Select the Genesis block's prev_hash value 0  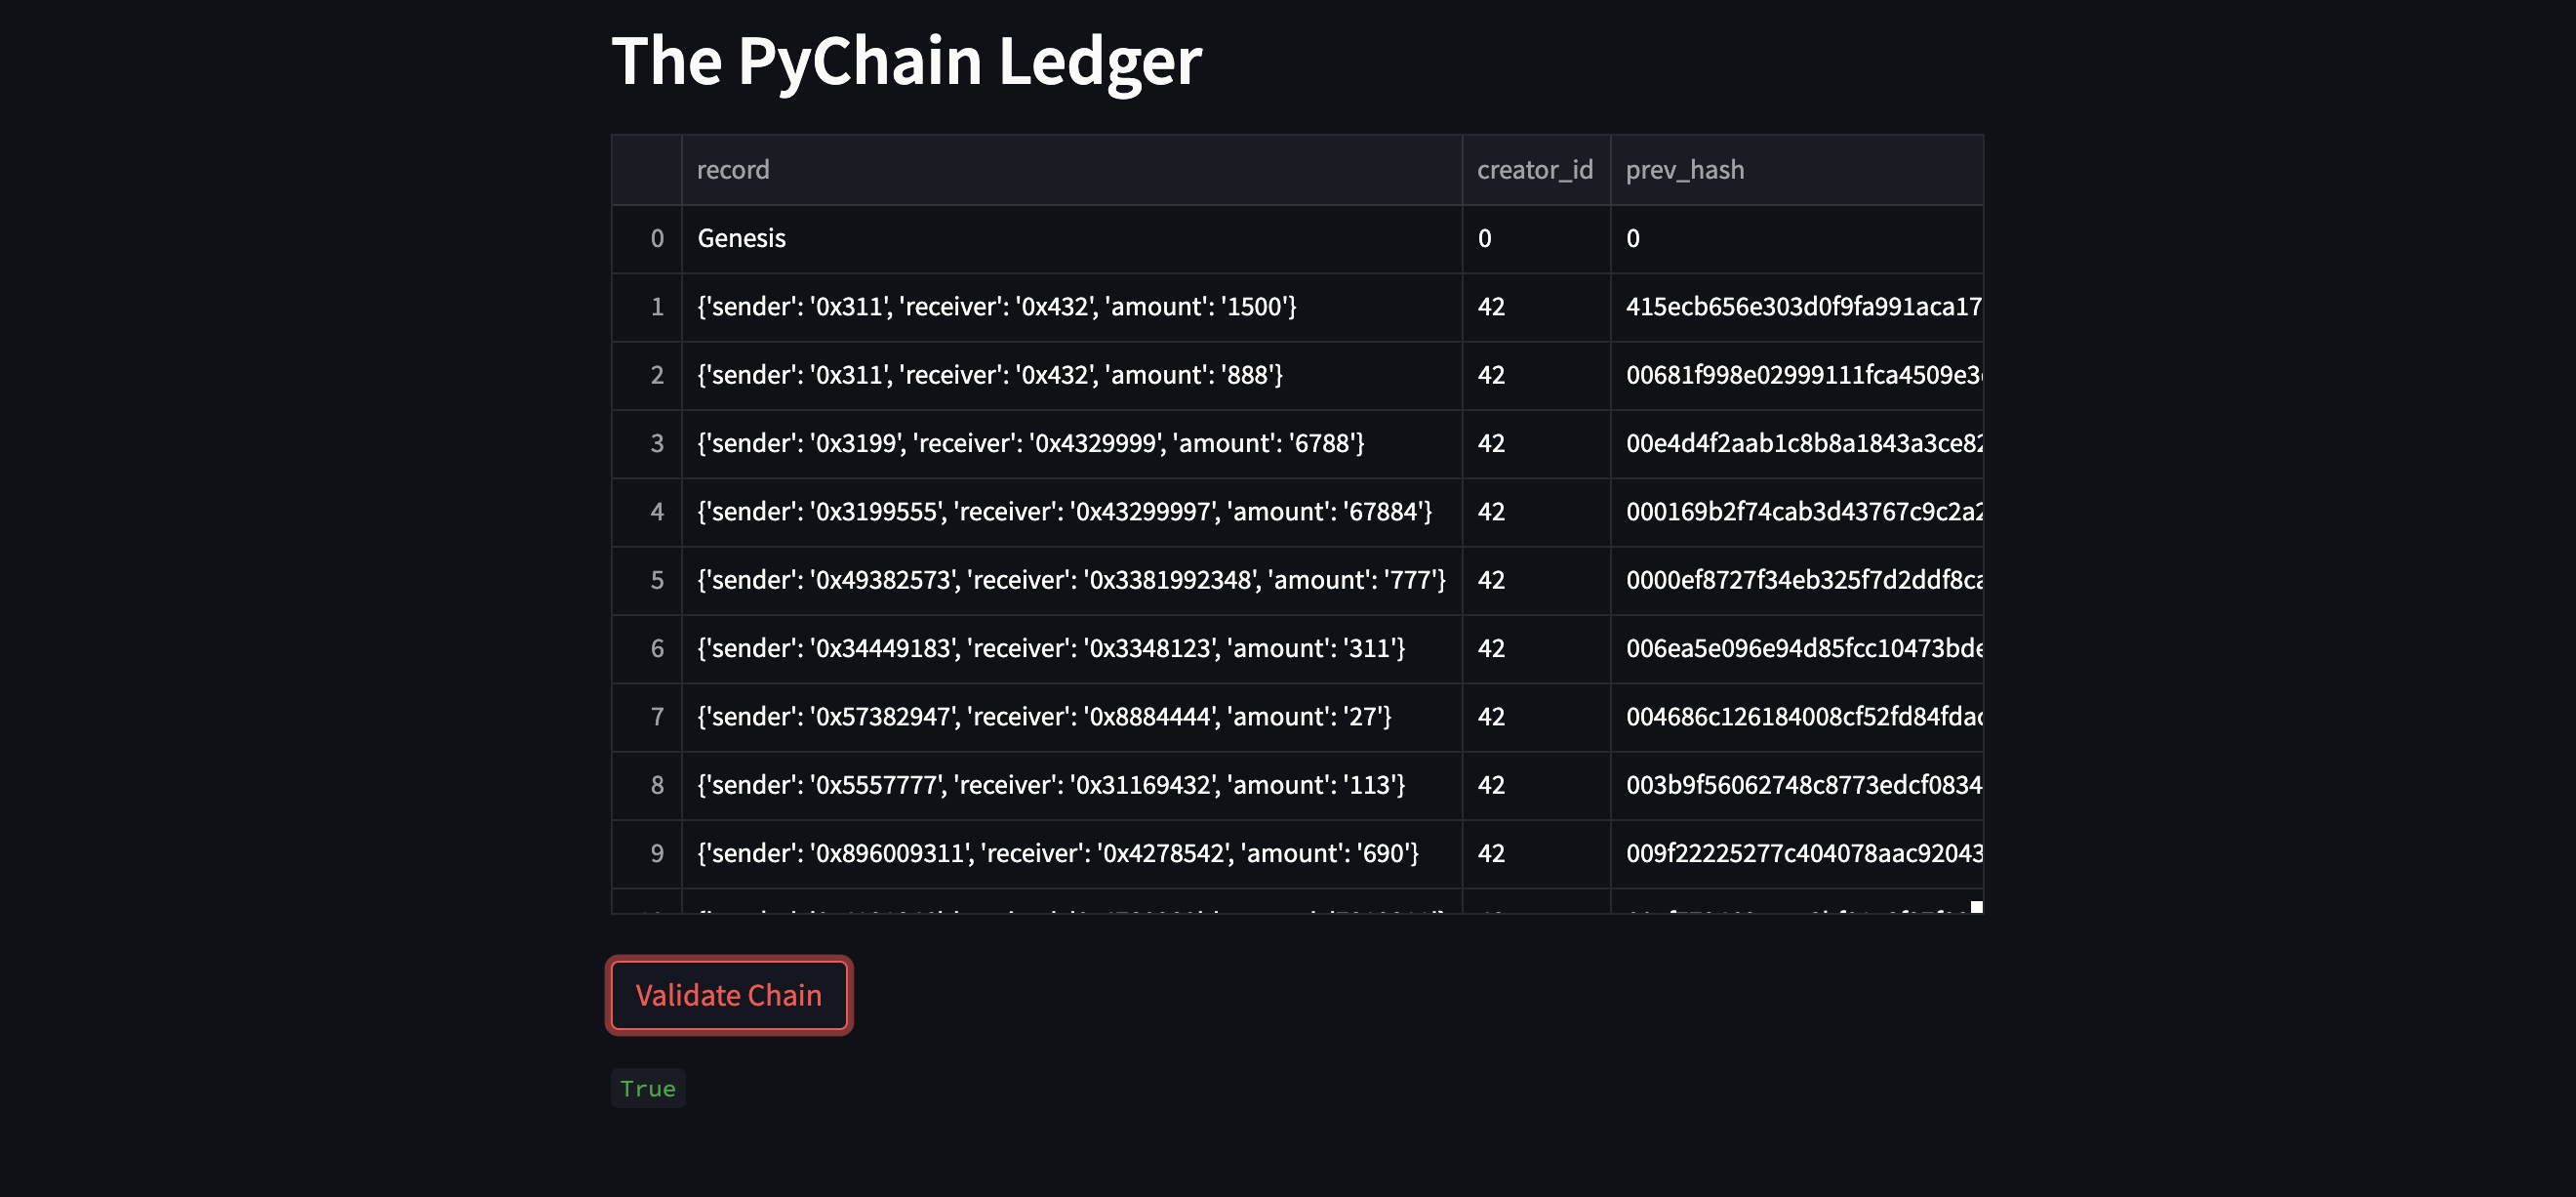1632,238
